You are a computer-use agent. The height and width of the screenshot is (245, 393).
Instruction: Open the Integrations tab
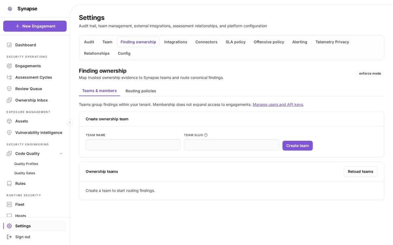pyautogui.click(x=176, y=42)
